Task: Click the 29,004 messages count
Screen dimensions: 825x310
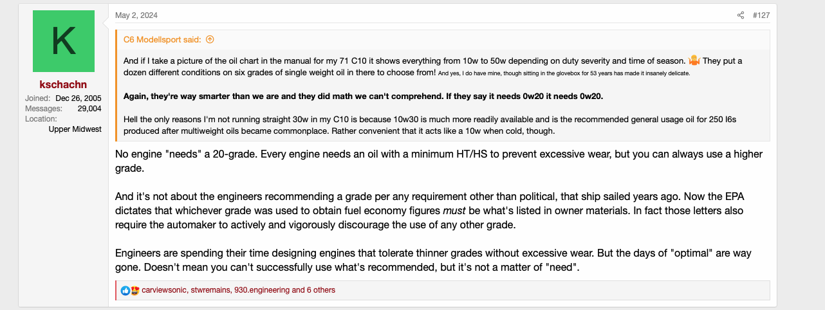Action: click(x=88, y=109)
